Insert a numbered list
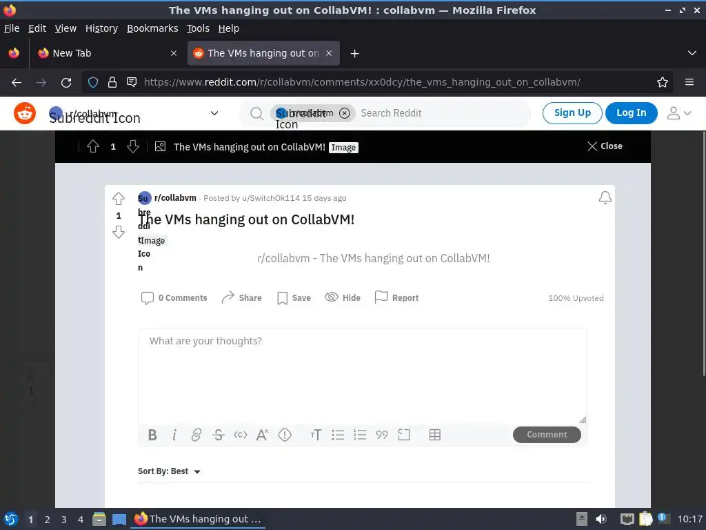 (360, 435)
